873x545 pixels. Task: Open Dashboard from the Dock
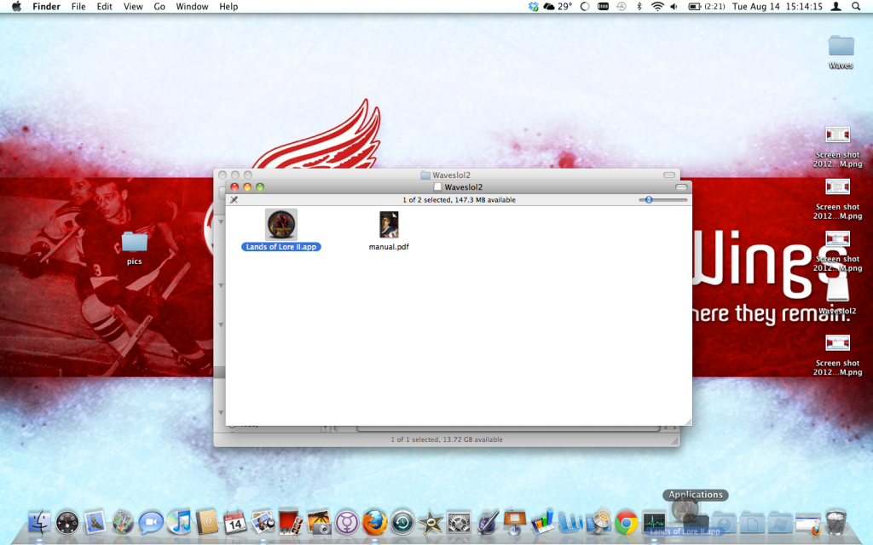[x=67, y=523]
